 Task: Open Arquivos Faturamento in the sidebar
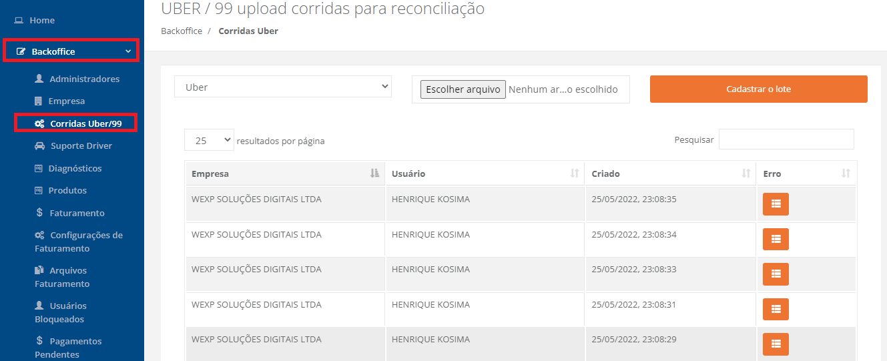click(x=62, y=277)
